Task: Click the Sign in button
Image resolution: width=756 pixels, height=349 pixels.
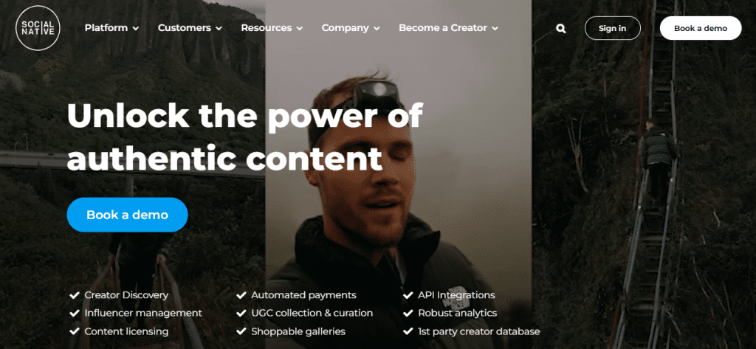Action: 612,28
